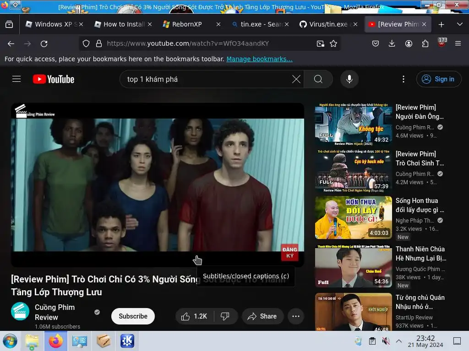Select the Firefox taskbar icon
Image resolution: width=469 pixels, height=351 pixels.
pos(55,341)
